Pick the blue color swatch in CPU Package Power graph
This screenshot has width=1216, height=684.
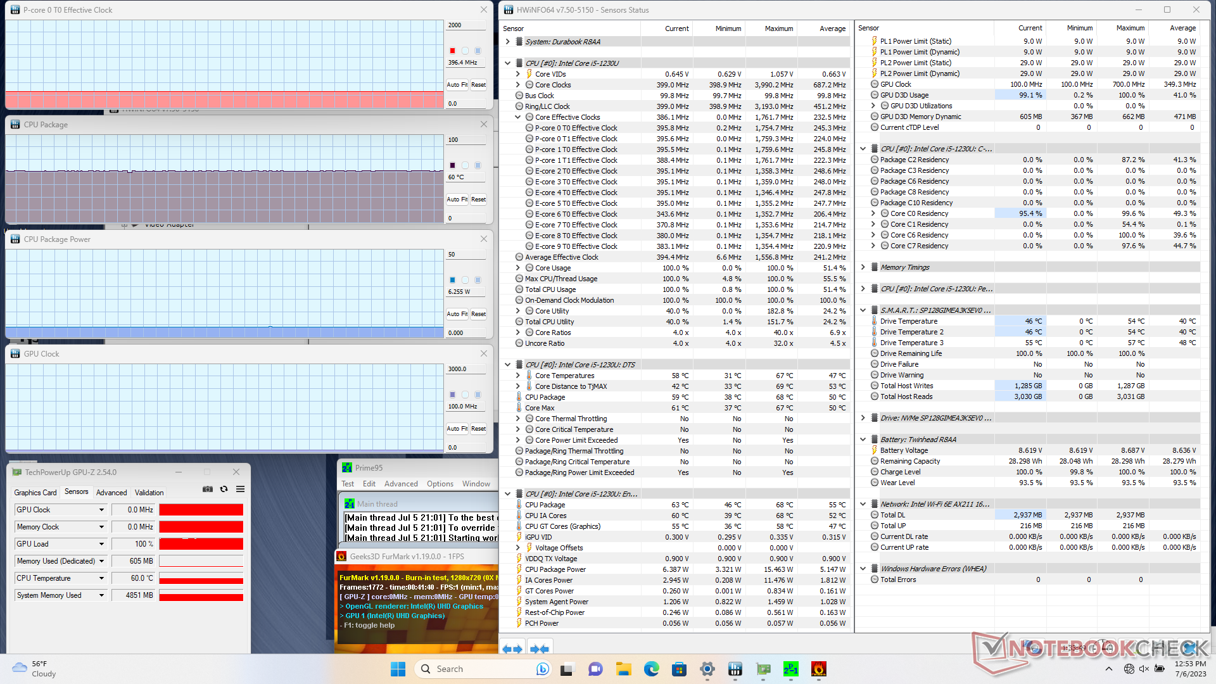[453, 280]
